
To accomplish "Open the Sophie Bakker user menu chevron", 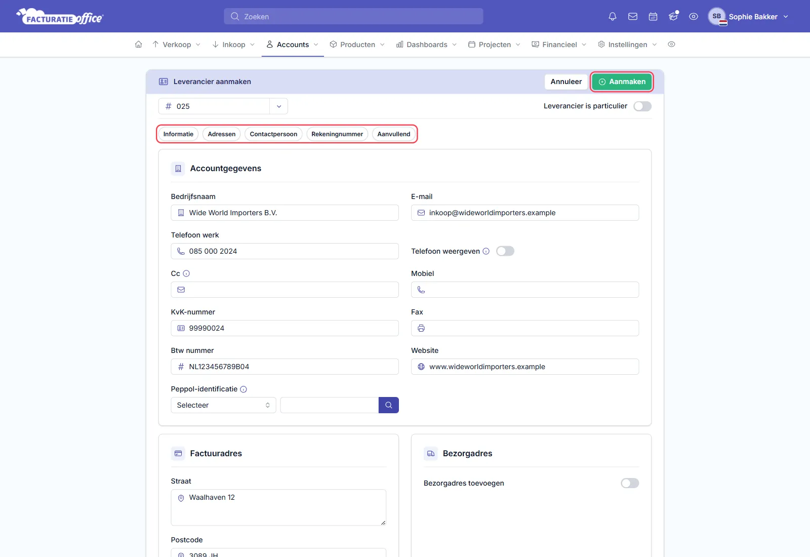I will pyautogui.click(x=786, y=17).
